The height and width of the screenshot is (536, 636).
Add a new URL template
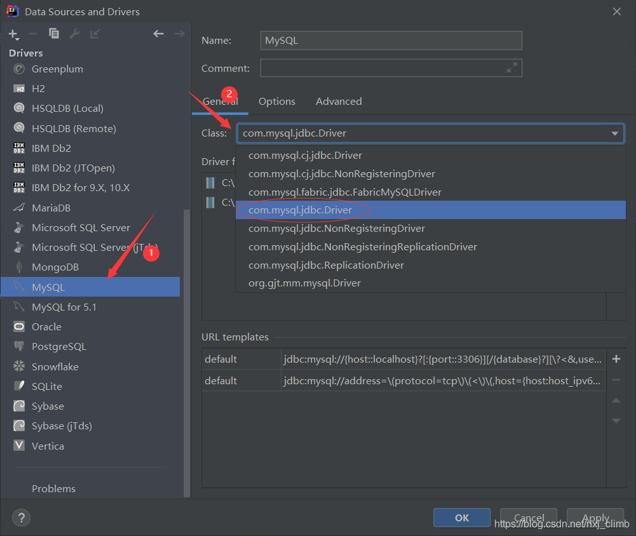(x=616, y=359)
